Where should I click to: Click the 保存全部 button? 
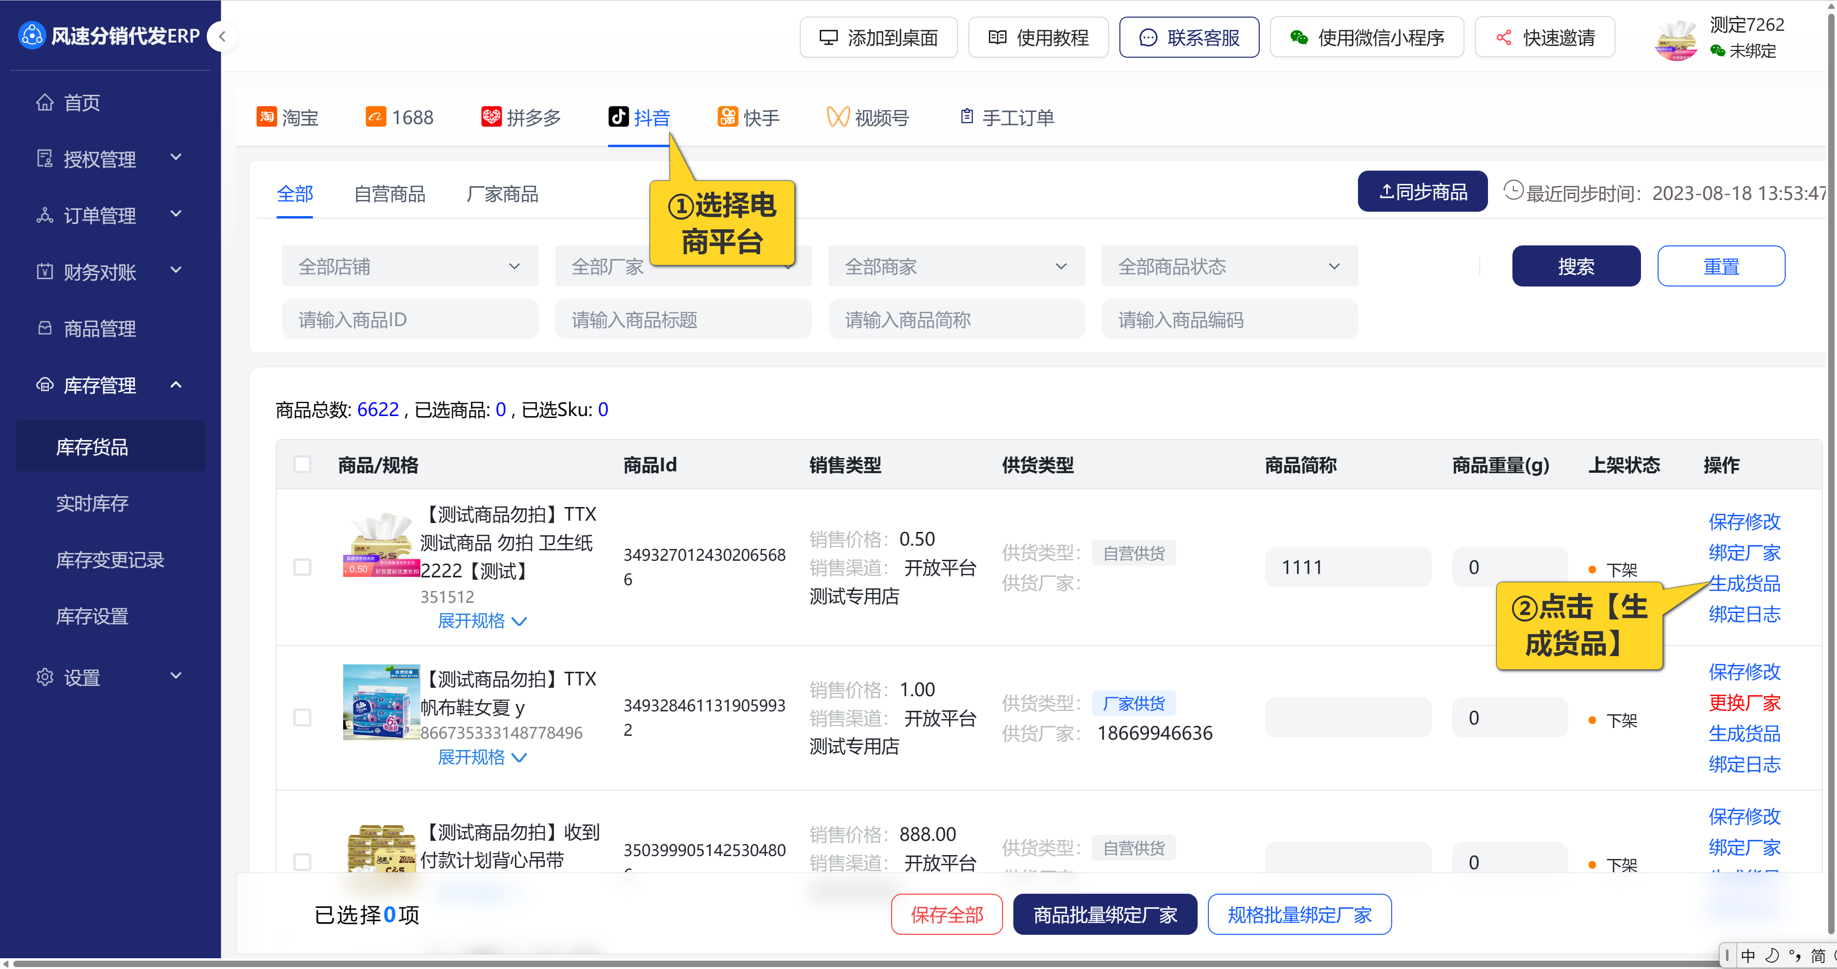(x=946, y=915)
